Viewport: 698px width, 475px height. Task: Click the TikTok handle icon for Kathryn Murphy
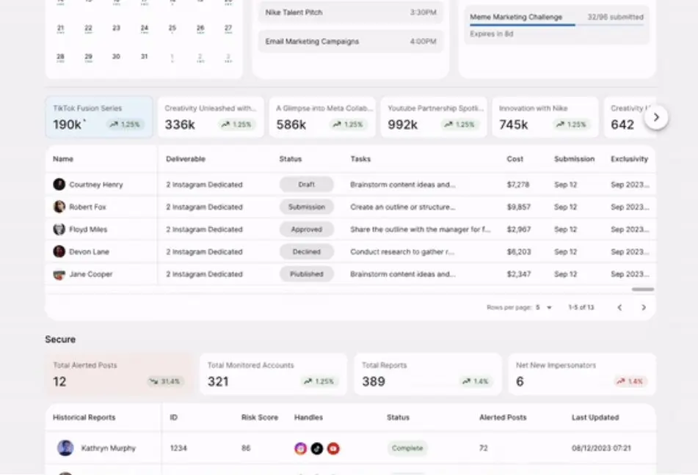click(316, 448)
